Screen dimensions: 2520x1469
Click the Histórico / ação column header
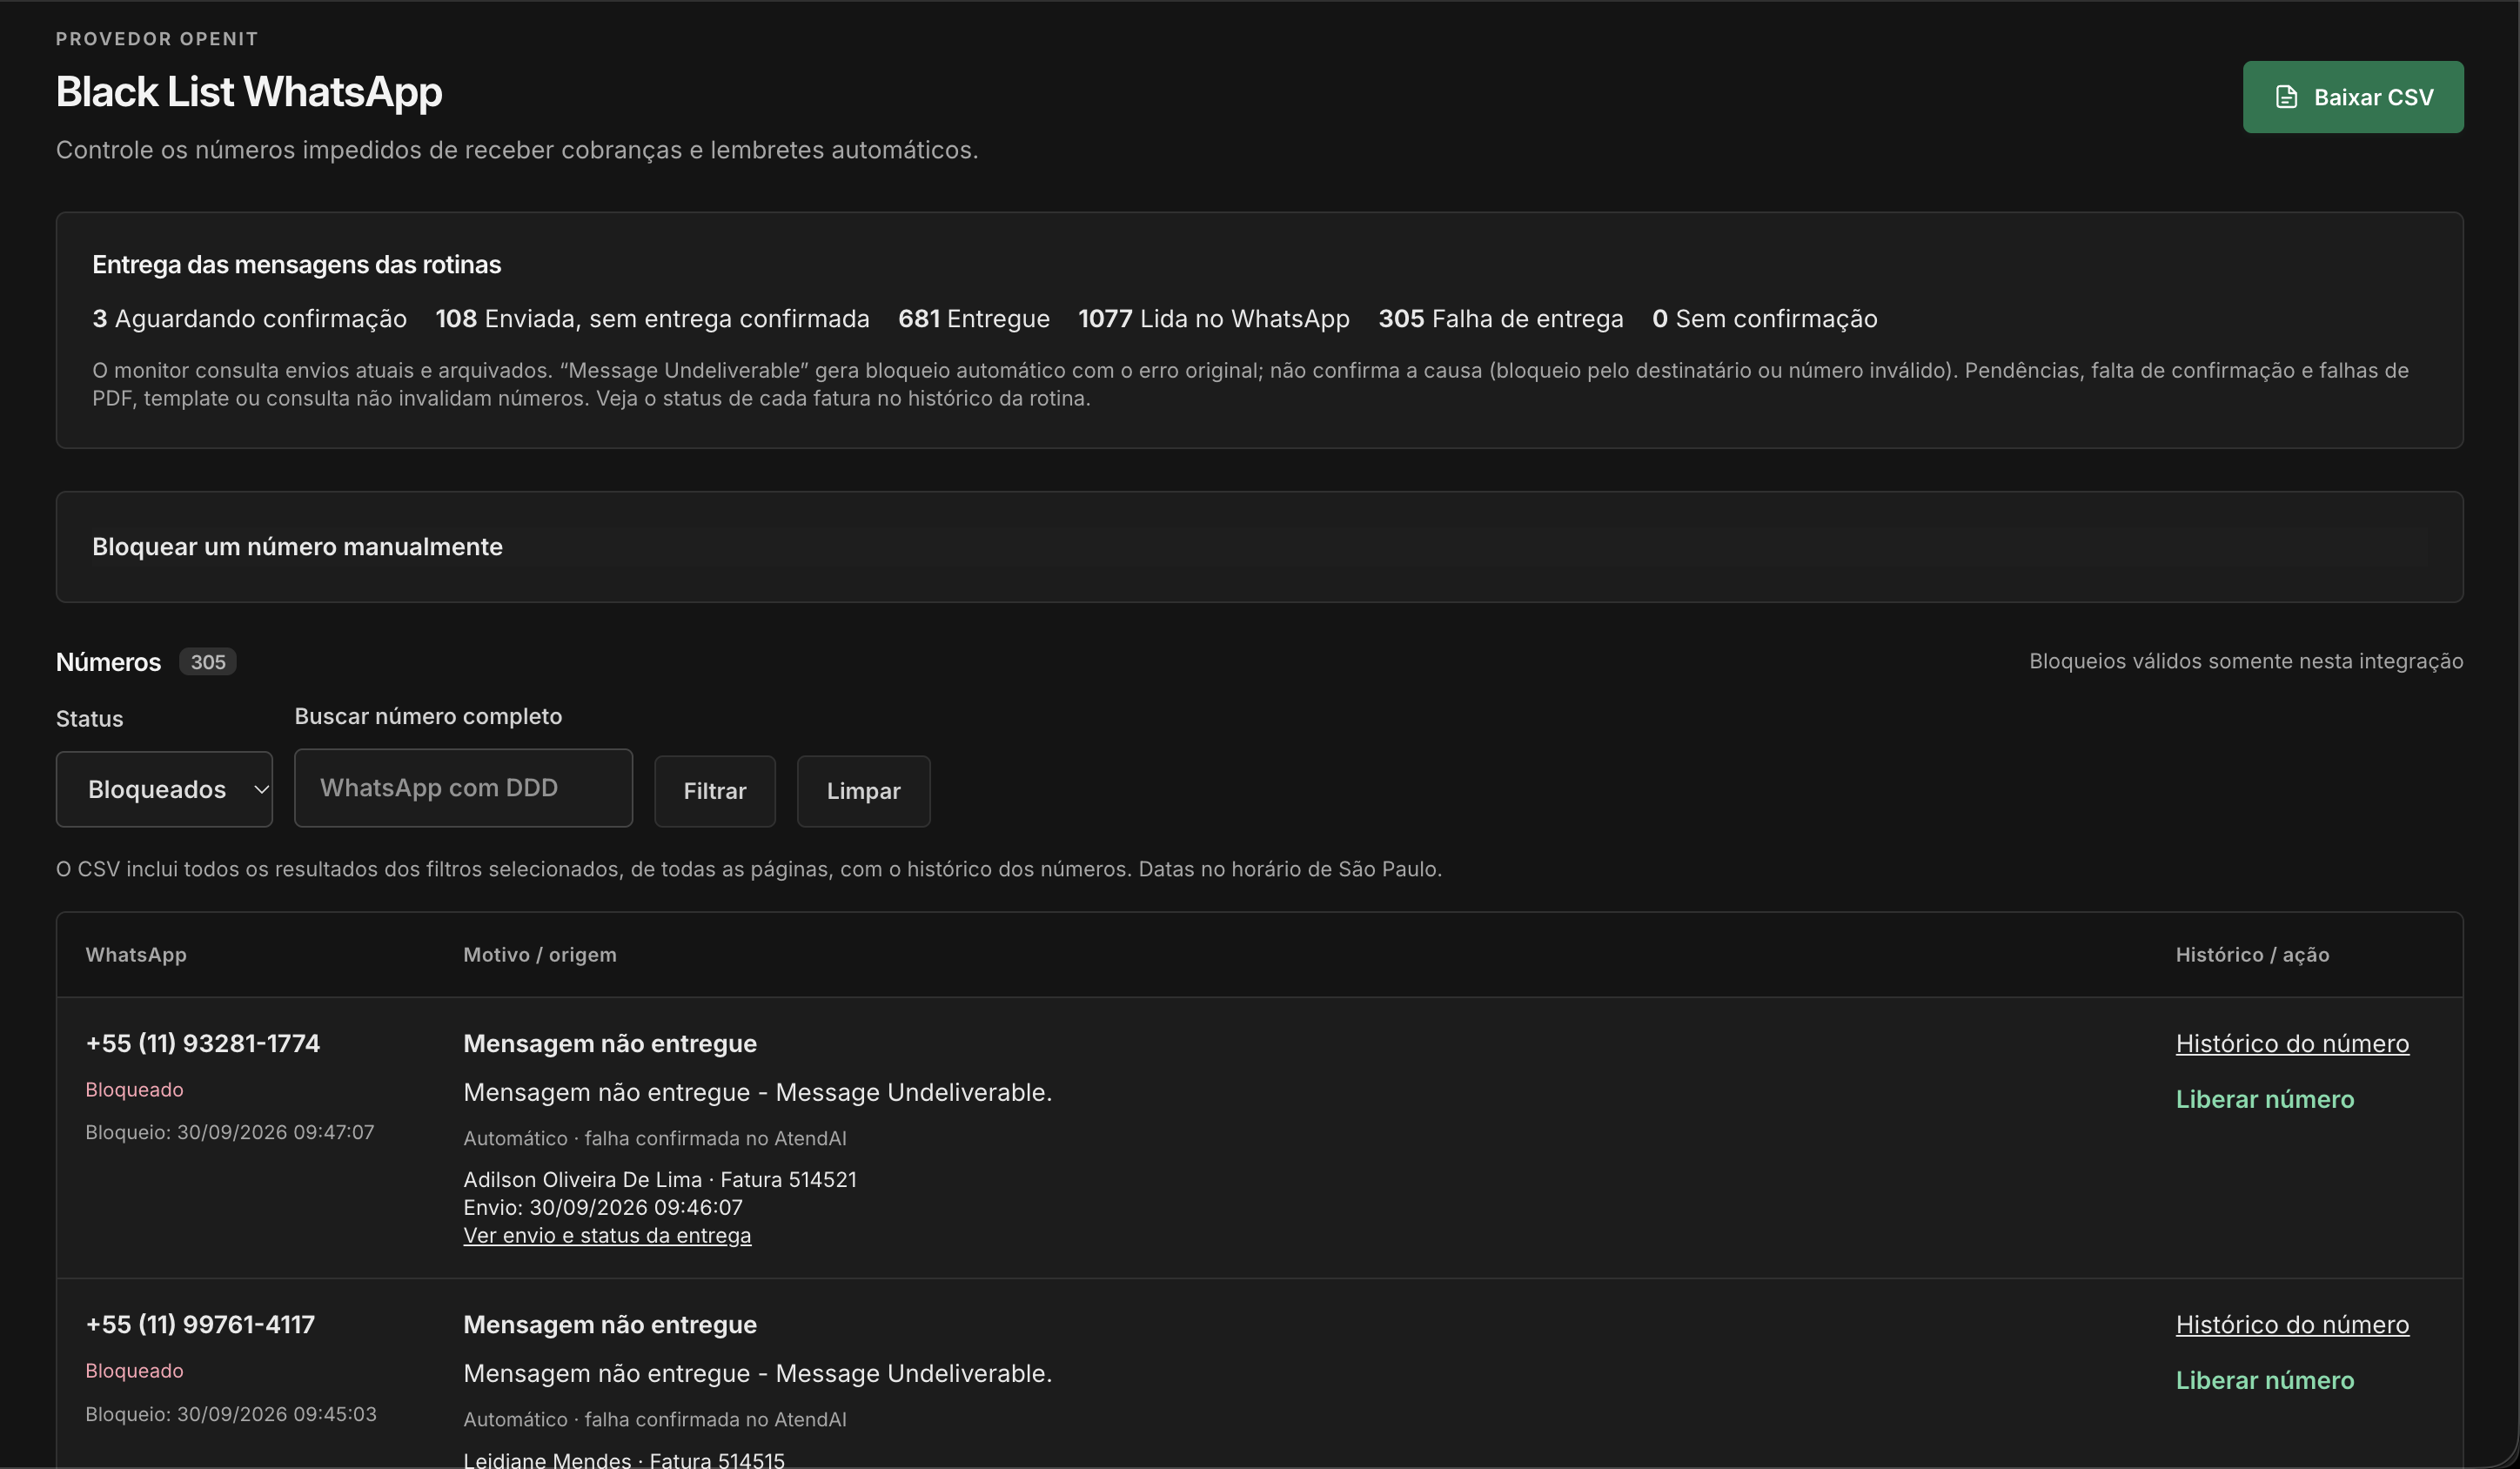[2252, 955]
